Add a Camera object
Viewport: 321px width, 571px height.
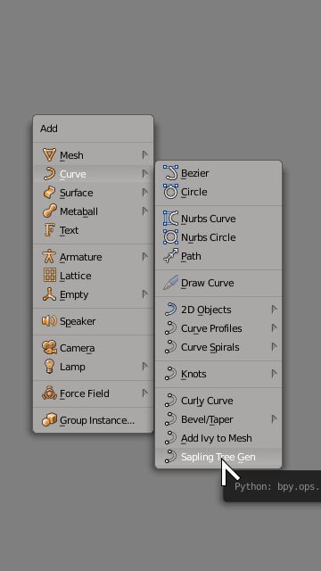tap(93, 348)
